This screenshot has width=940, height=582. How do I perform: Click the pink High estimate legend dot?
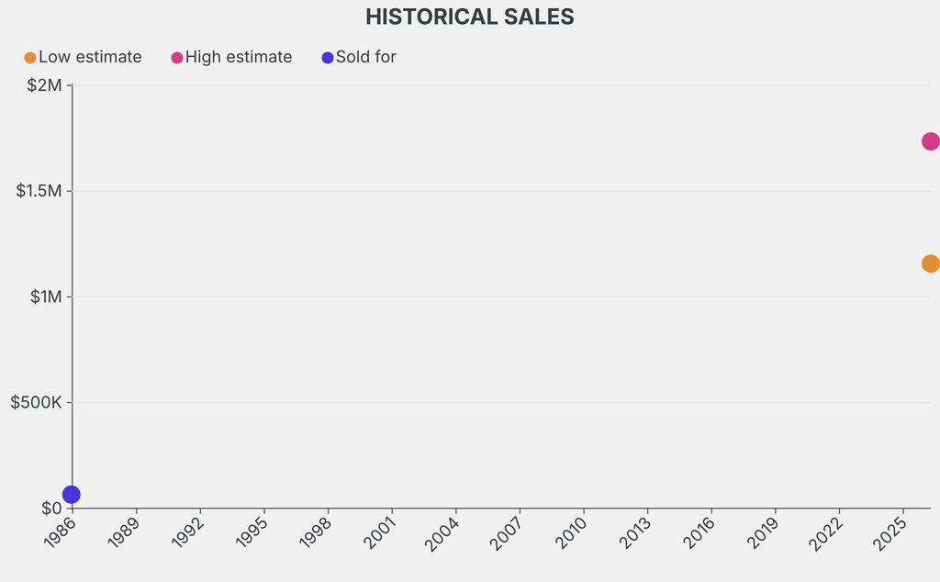point(177,58)
